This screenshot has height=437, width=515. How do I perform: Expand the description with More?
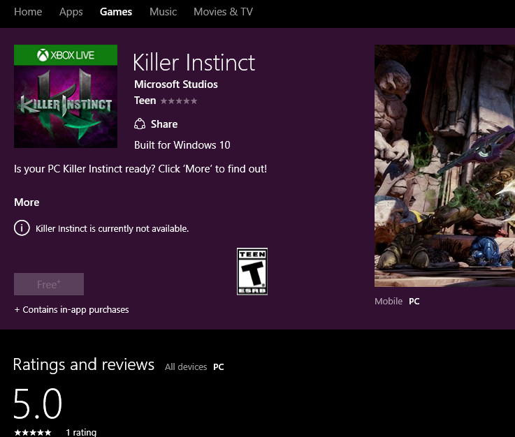pyautogui.click(x=27, y=202)
